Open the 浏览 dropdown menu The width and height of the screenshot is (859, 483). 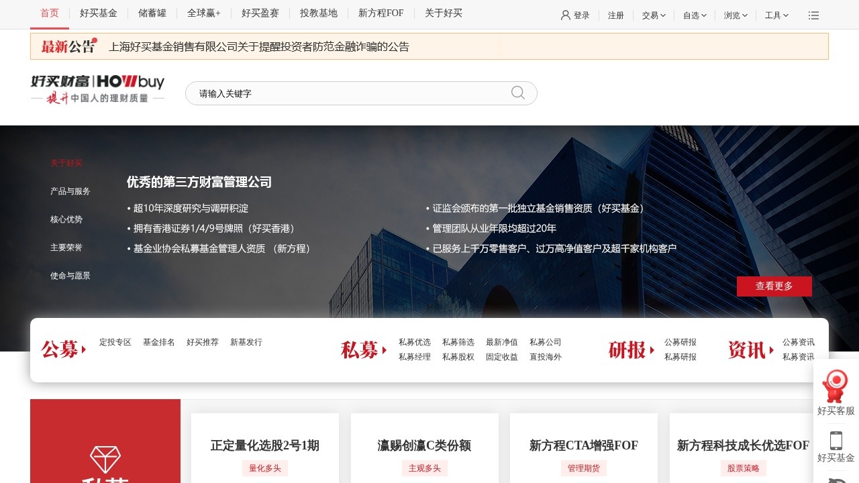[x=736, y=15]
